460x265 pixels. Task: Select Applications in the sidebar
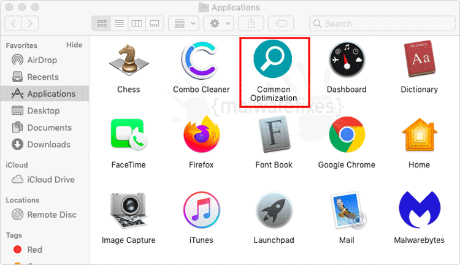click(45, 94)
